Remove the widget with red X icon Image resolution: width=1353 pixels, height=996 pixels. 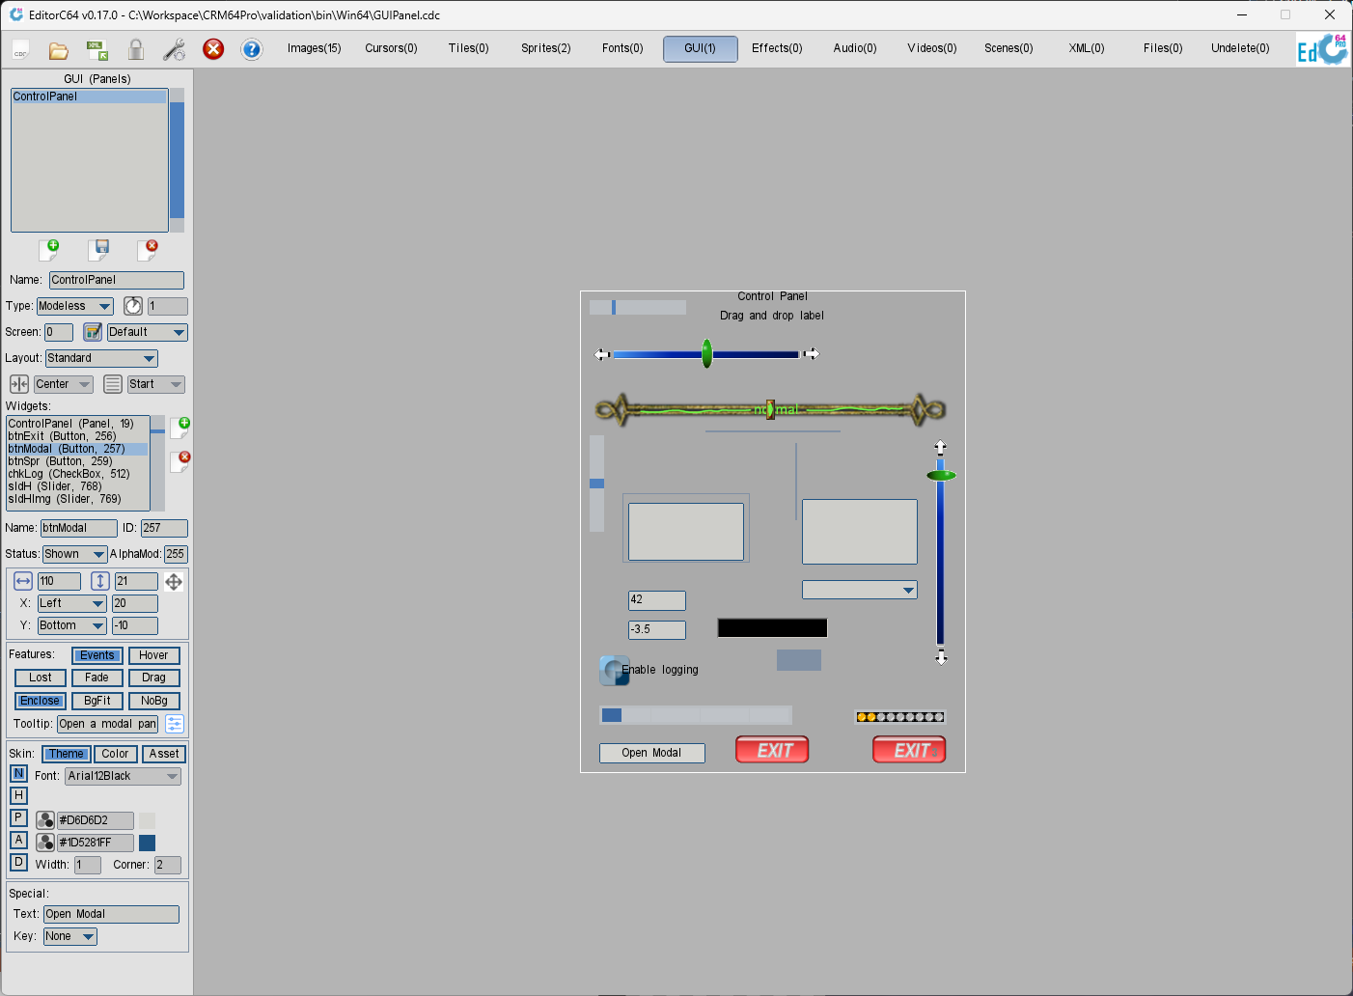point(180,461)
